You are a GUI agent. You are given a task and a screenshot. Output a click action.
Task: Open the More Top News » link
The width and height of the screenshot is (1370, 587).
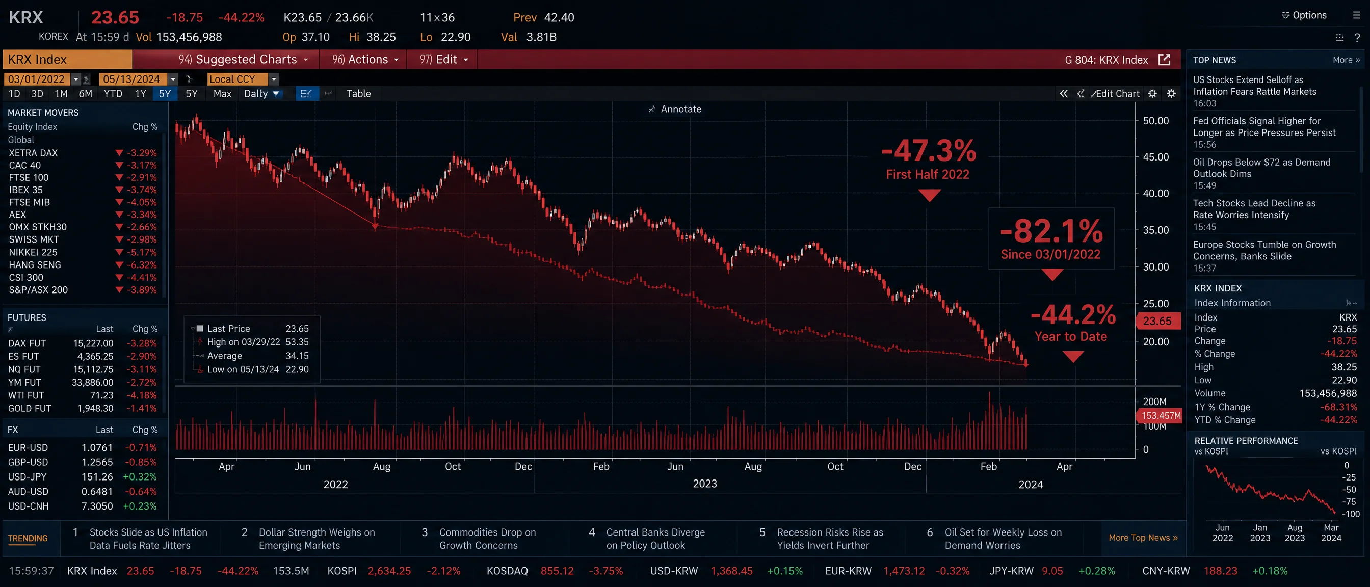point(1143,538)
